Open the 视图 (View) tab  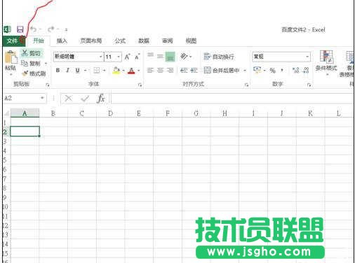[191, 41]
